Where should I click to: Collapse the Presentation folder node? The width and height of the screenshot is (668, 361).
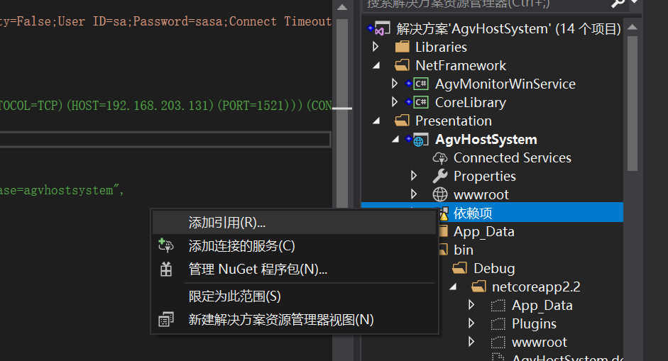coord(376,121)
